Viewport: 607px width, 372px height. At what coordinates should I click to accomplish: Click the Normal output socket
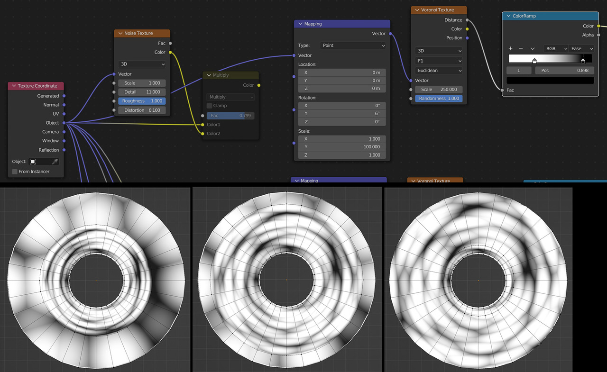tap(64, 105)
